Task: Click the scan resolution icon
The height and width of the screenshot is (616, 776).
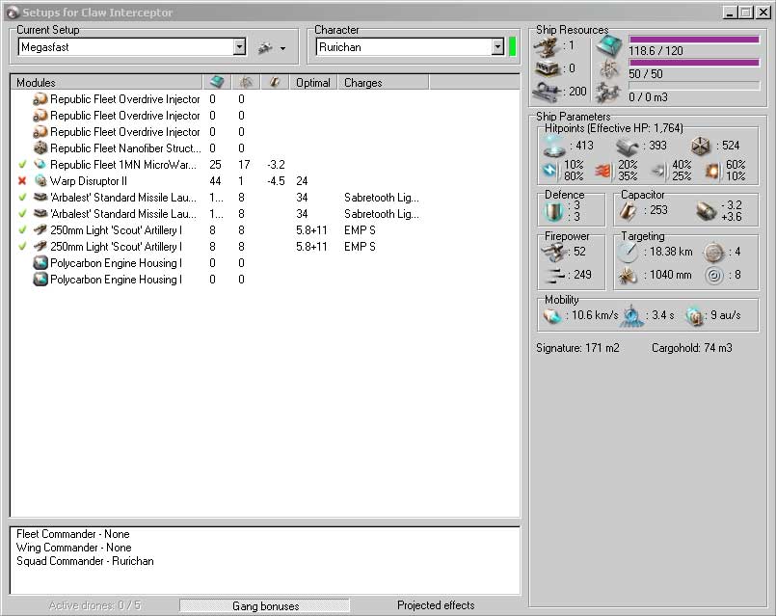Action: [x=628, y=276]
